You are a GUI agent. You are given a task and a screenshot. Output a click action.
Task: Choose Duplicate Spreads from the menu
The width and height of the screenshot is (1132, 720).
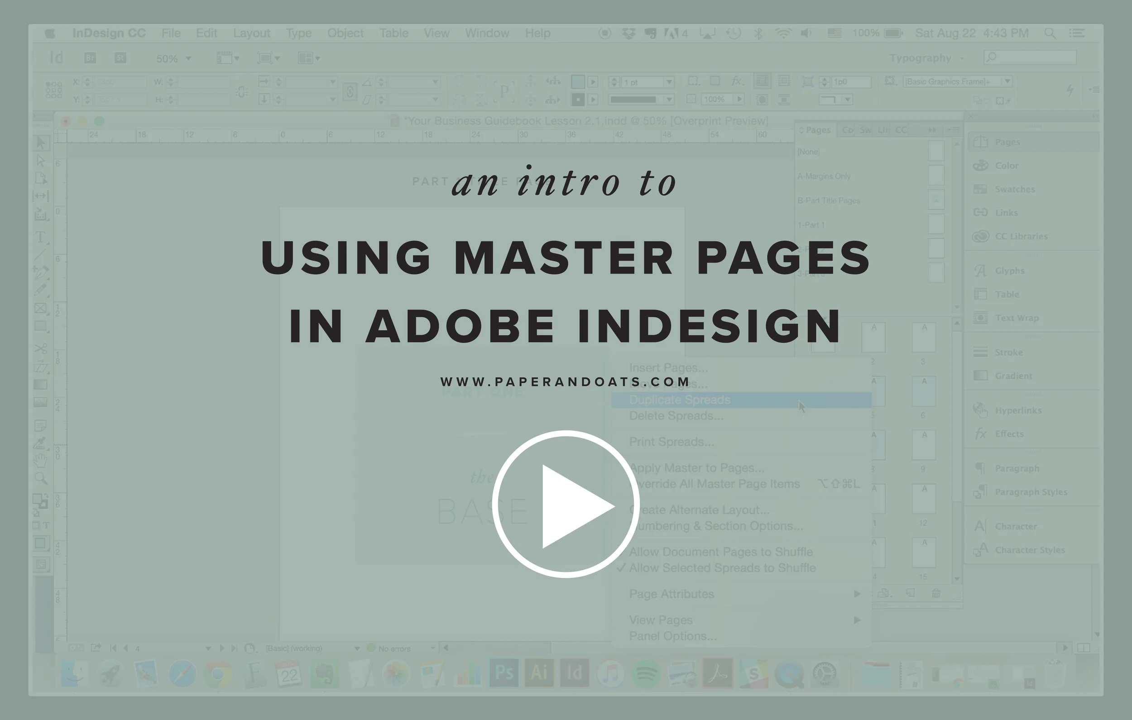pos(742,400)
